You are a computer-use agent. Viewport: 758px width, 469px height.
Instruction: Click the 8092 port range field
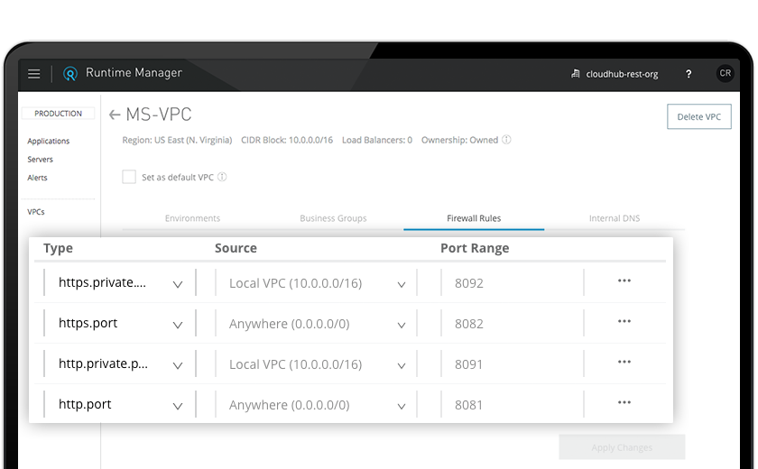click(513, 283)
